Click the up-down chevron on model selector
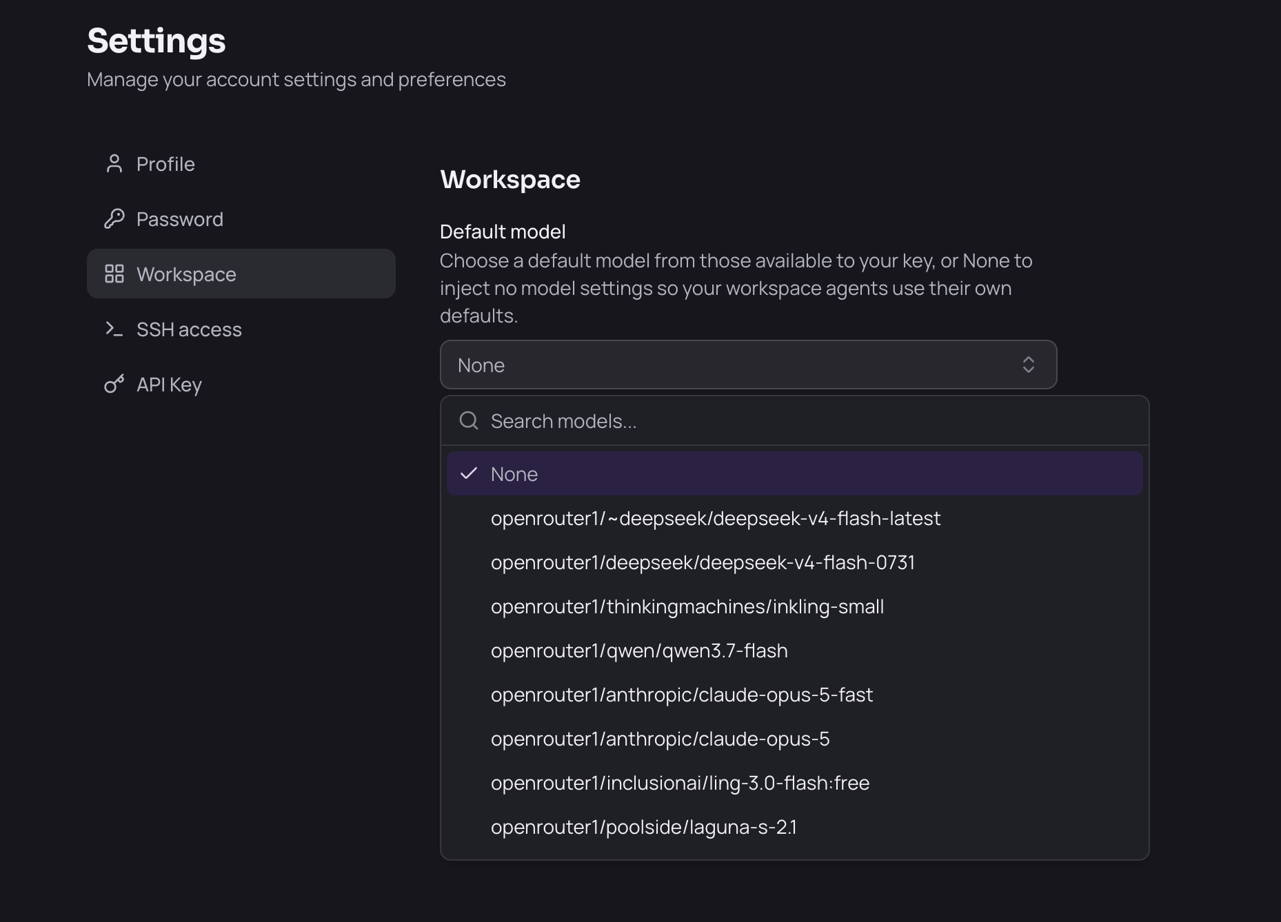The image size is (1281, 922). (x=1029, y=365)
